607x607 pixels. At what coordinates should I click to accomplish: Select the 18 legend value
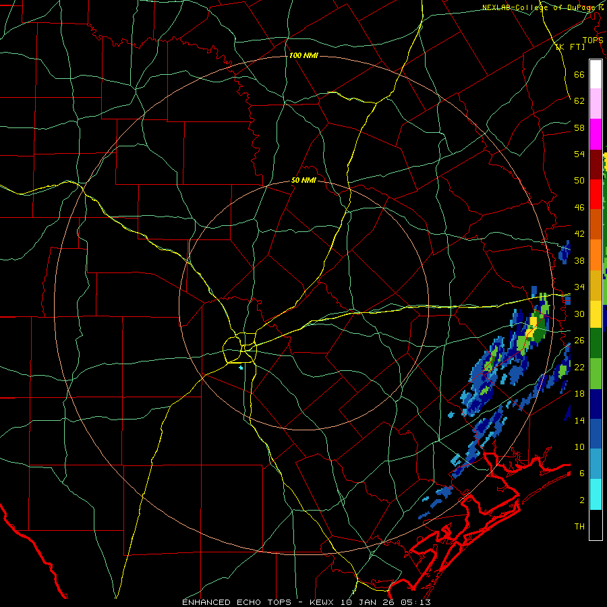click(579, 394)
